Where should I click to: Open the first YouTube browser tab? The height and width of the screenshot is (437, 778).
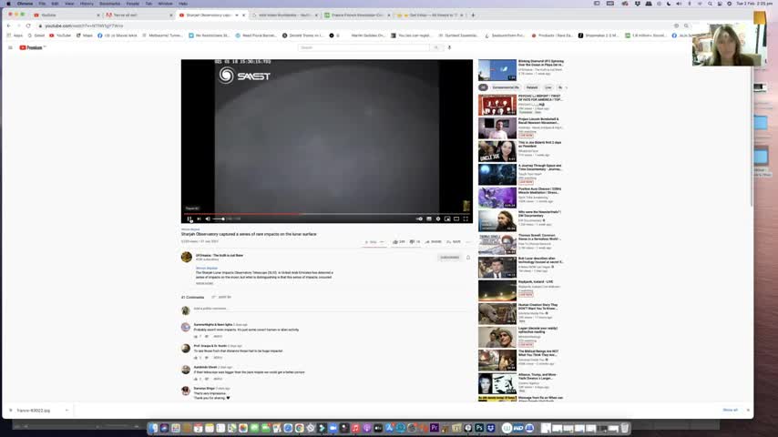(66, 15)
